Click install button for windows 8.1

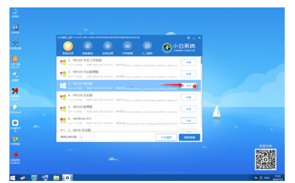coord(189,120)
